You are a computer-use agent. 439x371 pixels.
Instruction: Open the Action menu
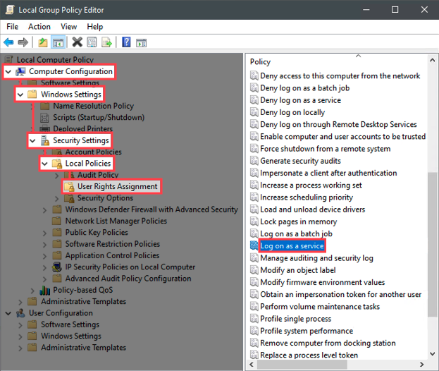click(x=39, y=27)
